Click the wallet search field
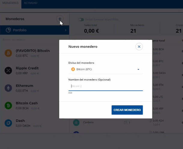 (33, 40)
